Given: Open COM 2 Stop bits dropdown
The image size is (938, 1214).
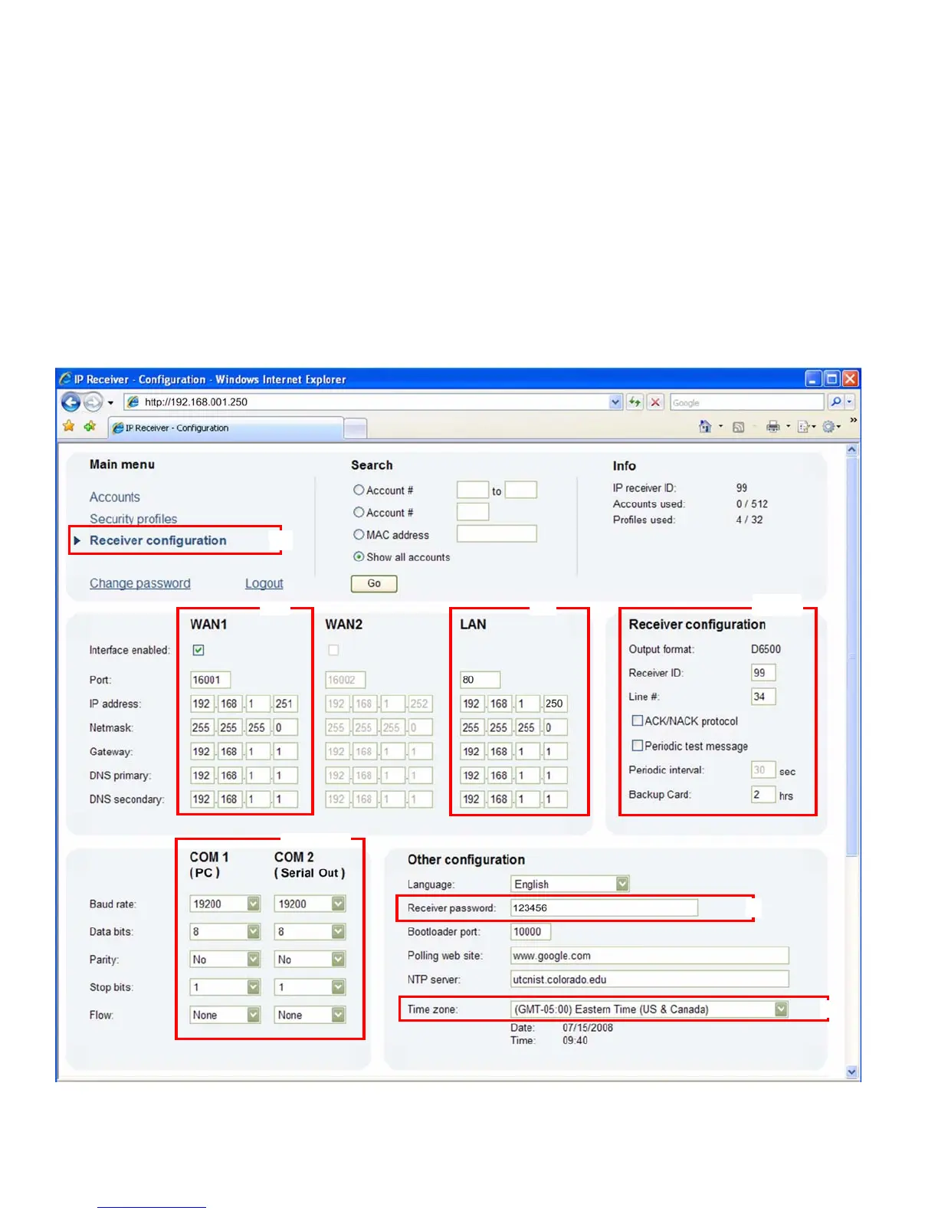Looking at the screenshot, I should point(310,987).
